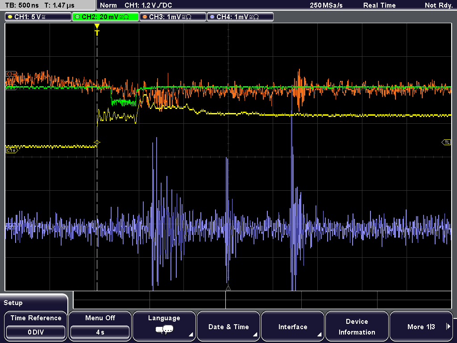Image resolution: width=457 pixels, height=343 pixels.
Task: Open the Time Reference 0 DIV setting
Action: pos(36,326)
